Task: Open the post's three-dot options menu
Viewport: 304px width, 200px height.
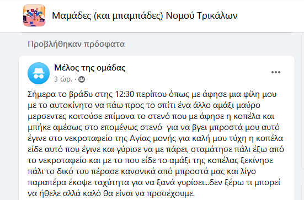Action: pos(276,72)
